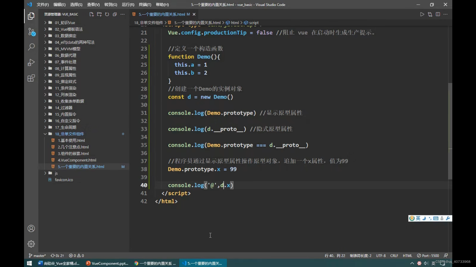The height and width of the screenshot is (267, 476).
Task: Open the Accounts menu icon
Action: point(31,228)
